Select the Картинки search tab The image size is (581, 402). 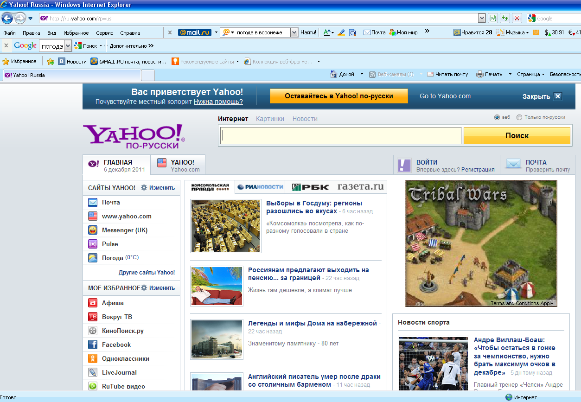click(270, 119)
